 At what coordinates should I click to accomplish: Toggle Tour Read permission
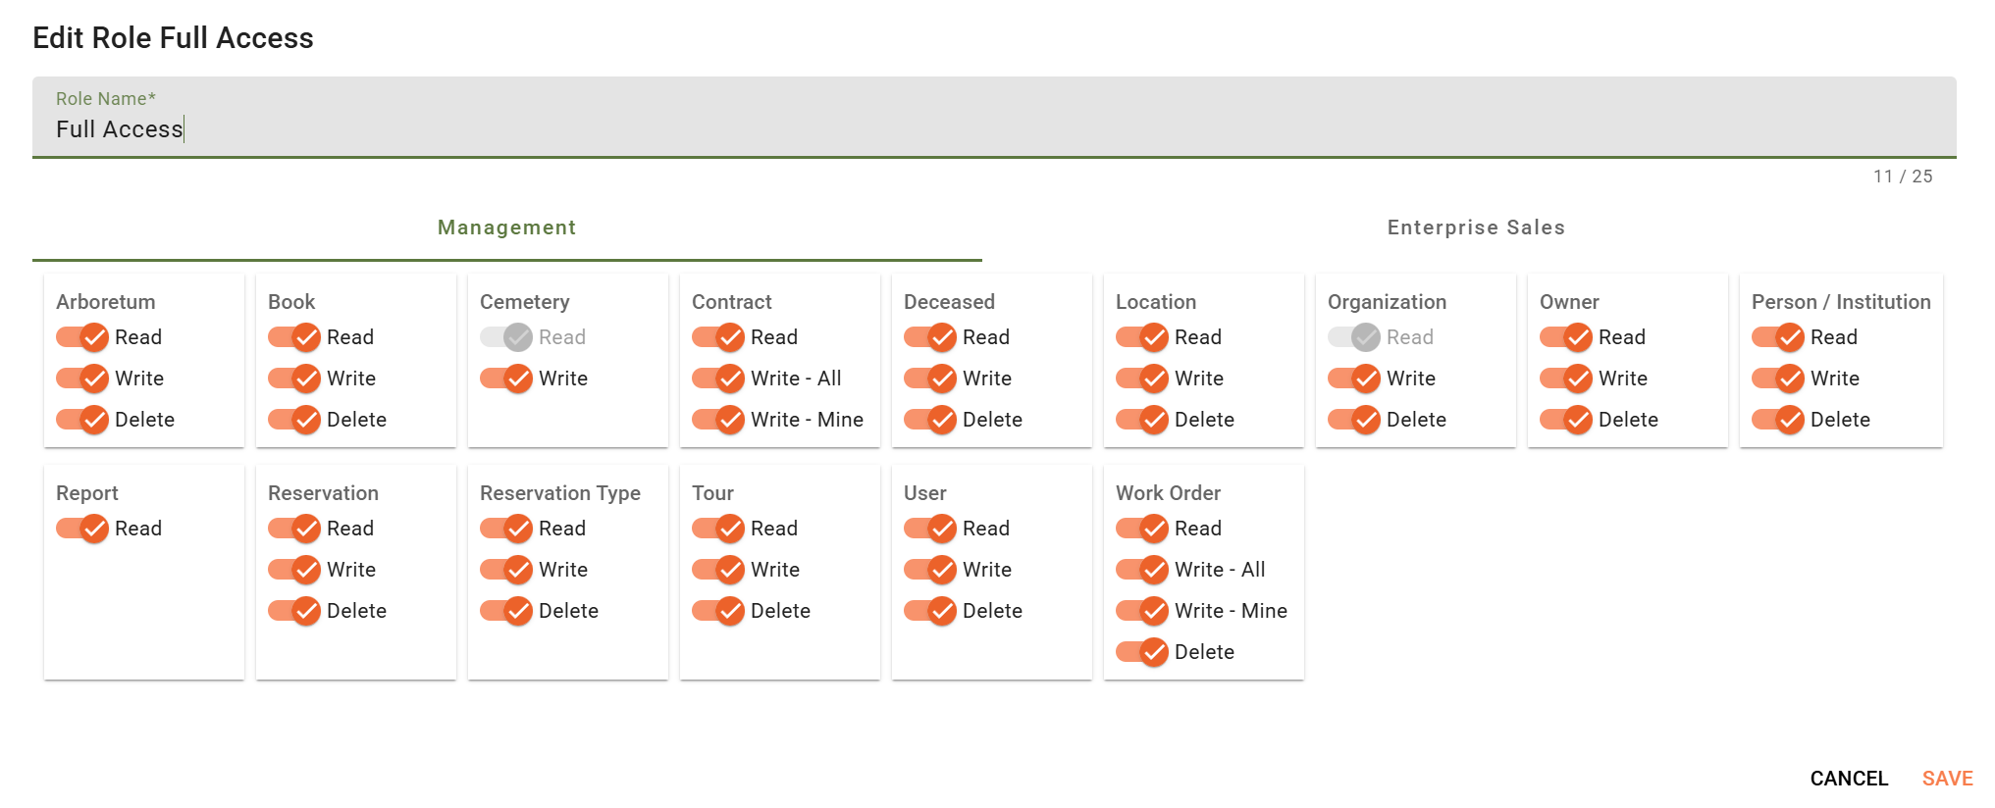point(719,529)
